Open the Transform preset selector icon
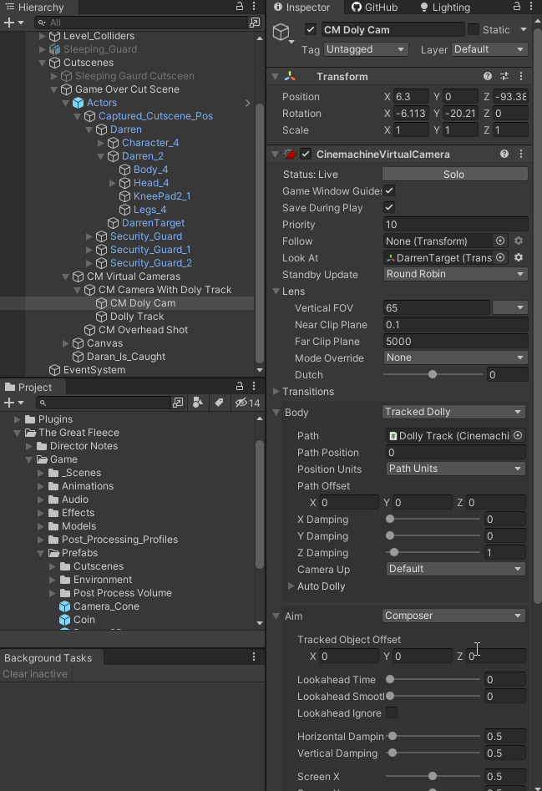Viewport: 542px width, 791px height. click(504, 76)
